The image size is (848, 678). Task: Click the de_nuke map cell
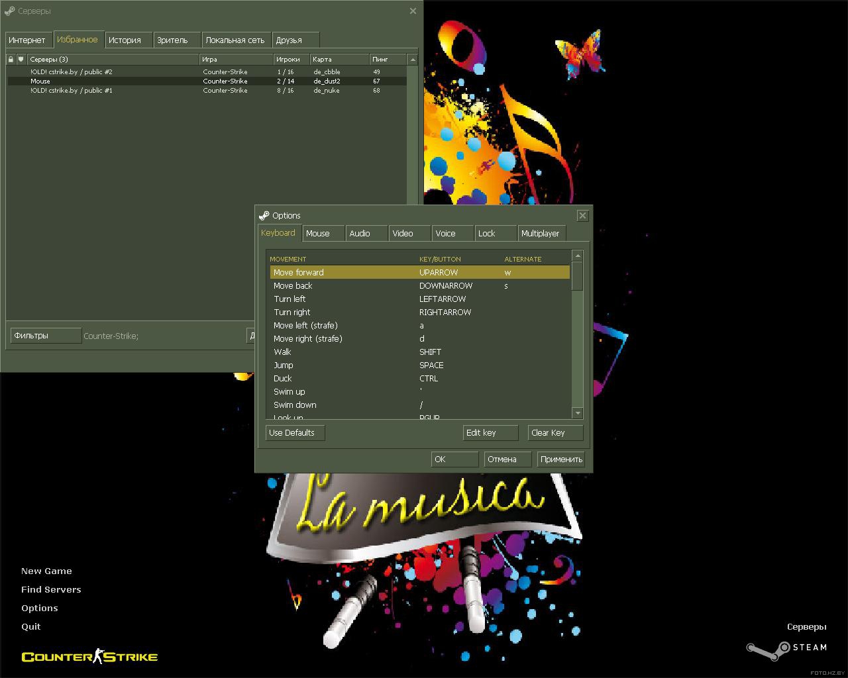(x=327, y=90)
